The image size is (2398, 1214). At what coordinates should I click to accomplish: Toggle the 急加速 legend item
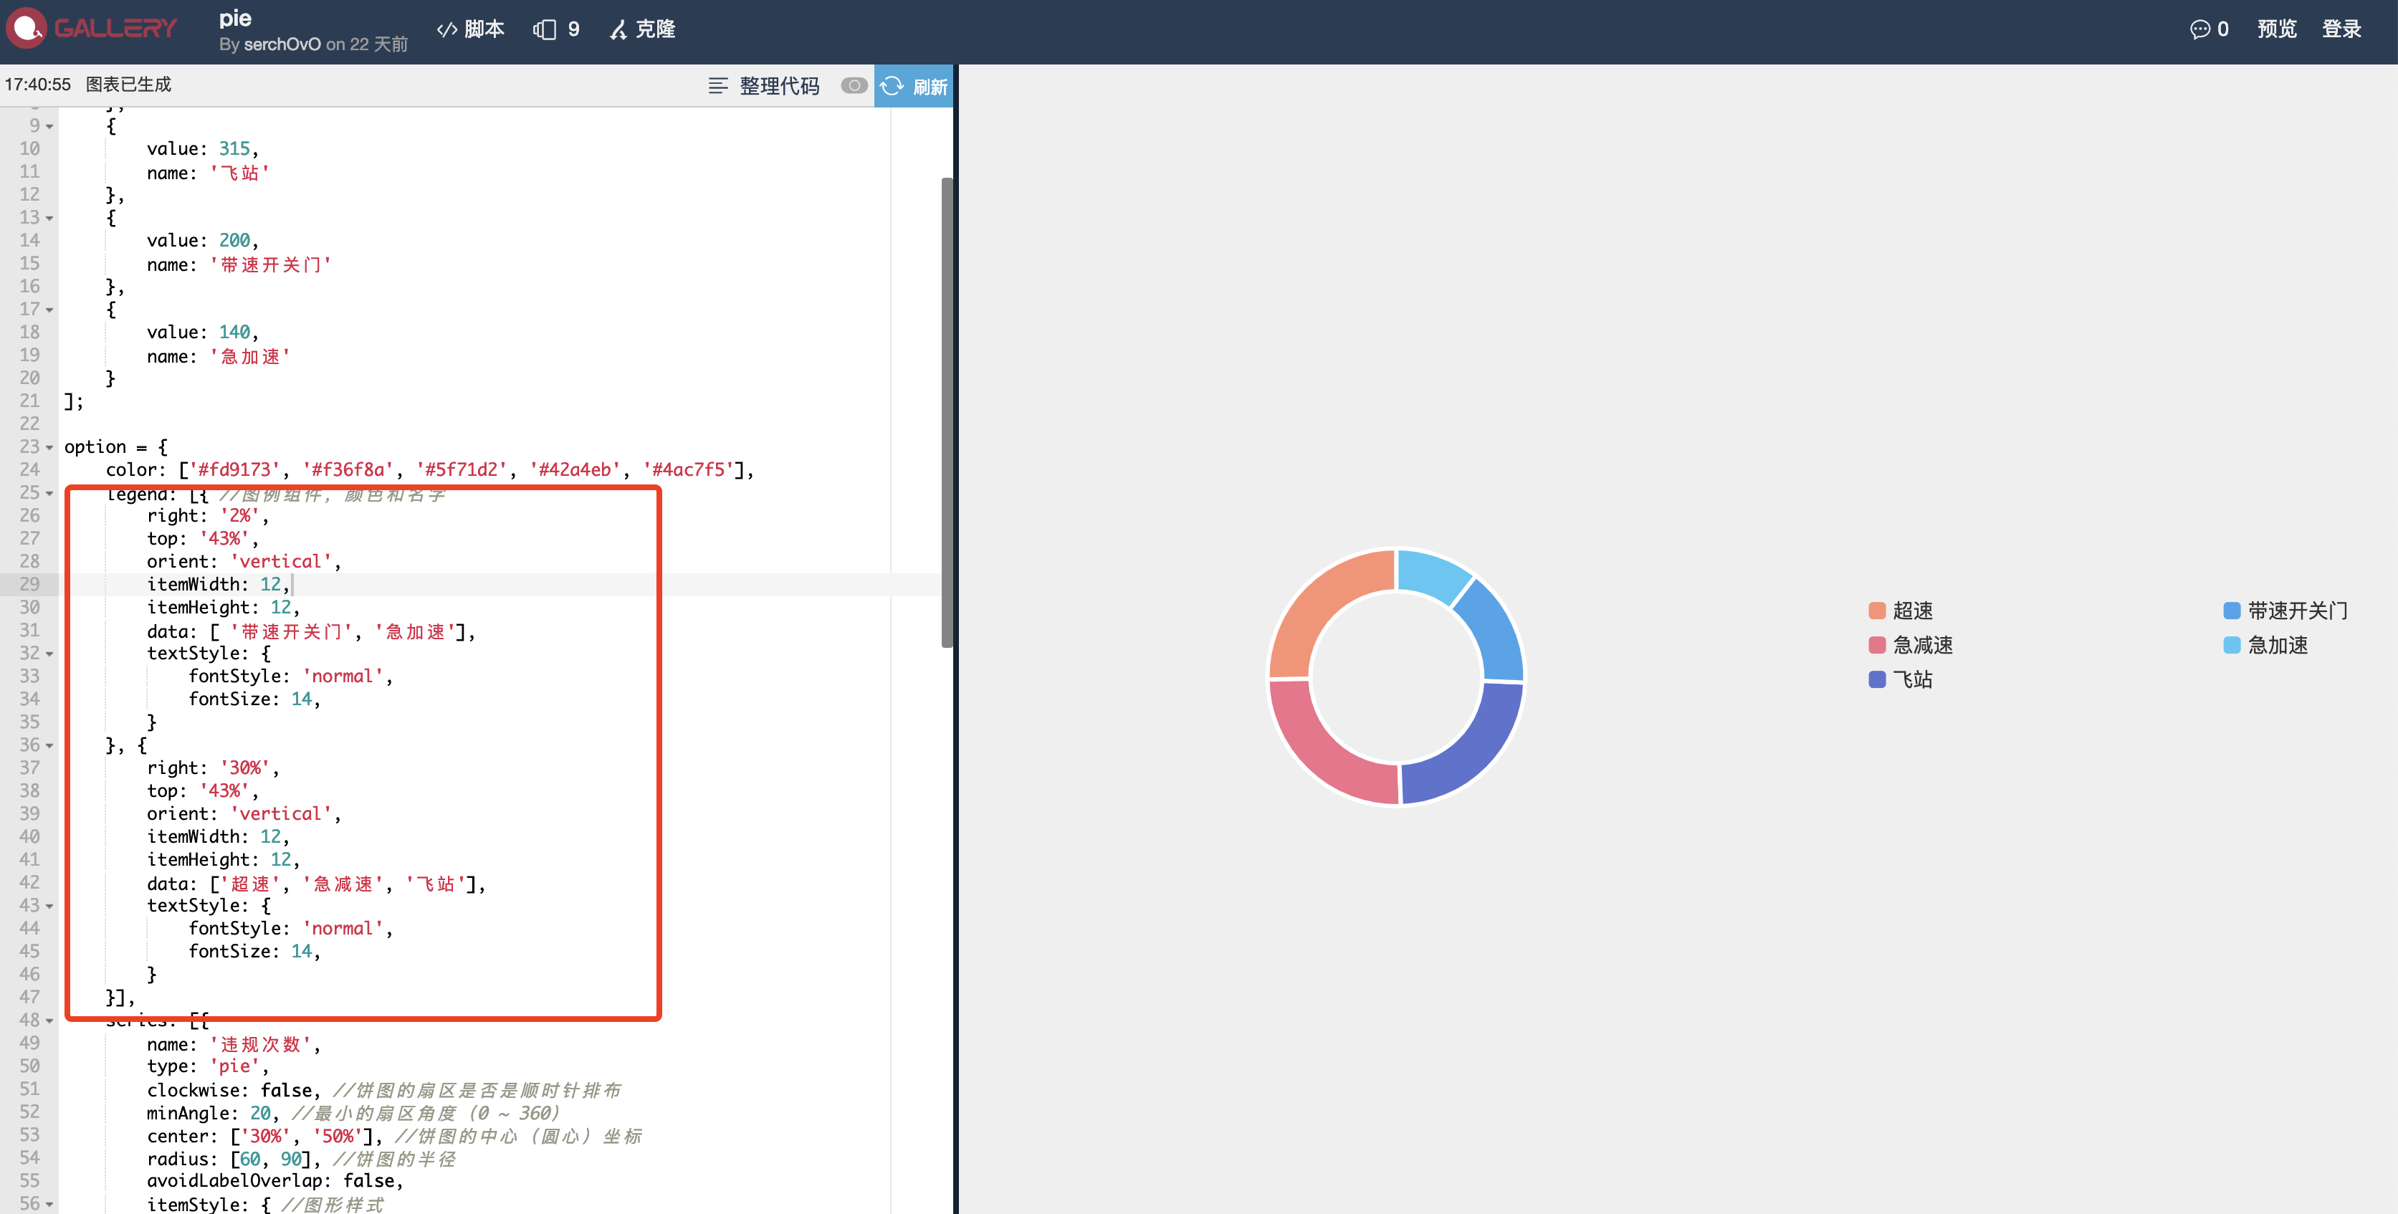click(x=2276, y=645)
